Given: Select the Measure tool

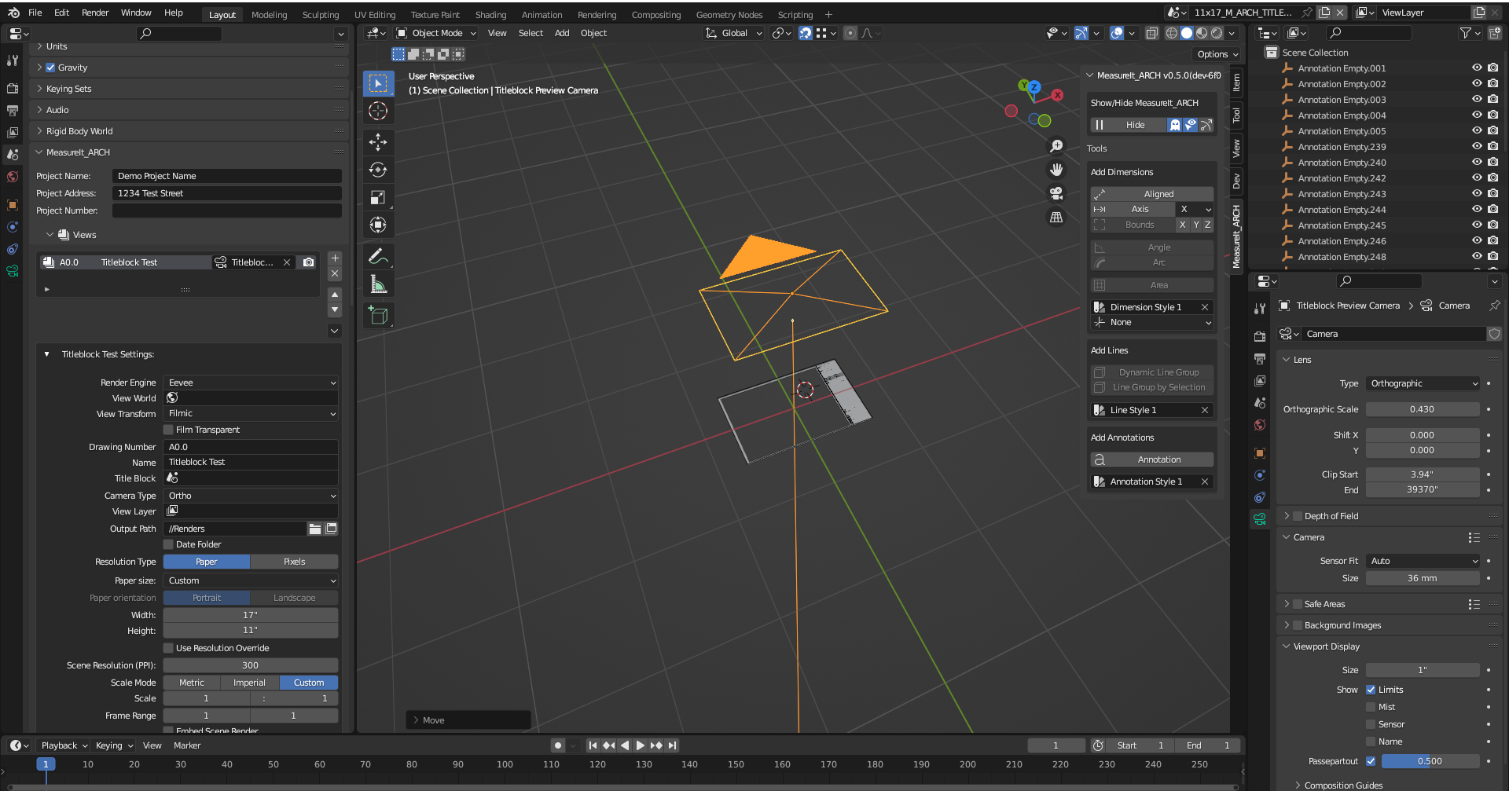Looking at the screenshot, I should [x=378, y=284].
